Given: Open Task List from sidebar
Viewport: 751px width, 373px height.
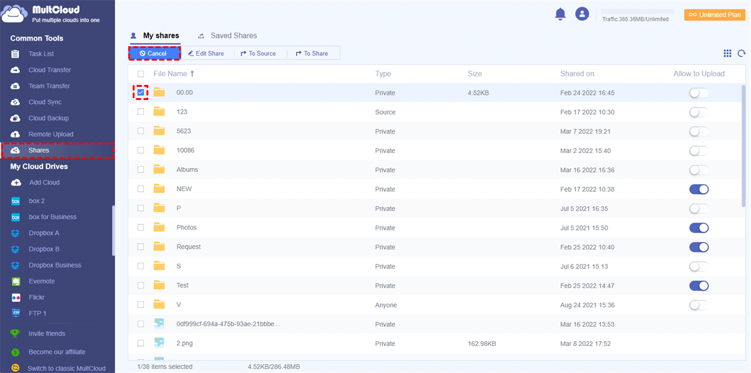Looking at the screenshot, I should pos(41,54).
